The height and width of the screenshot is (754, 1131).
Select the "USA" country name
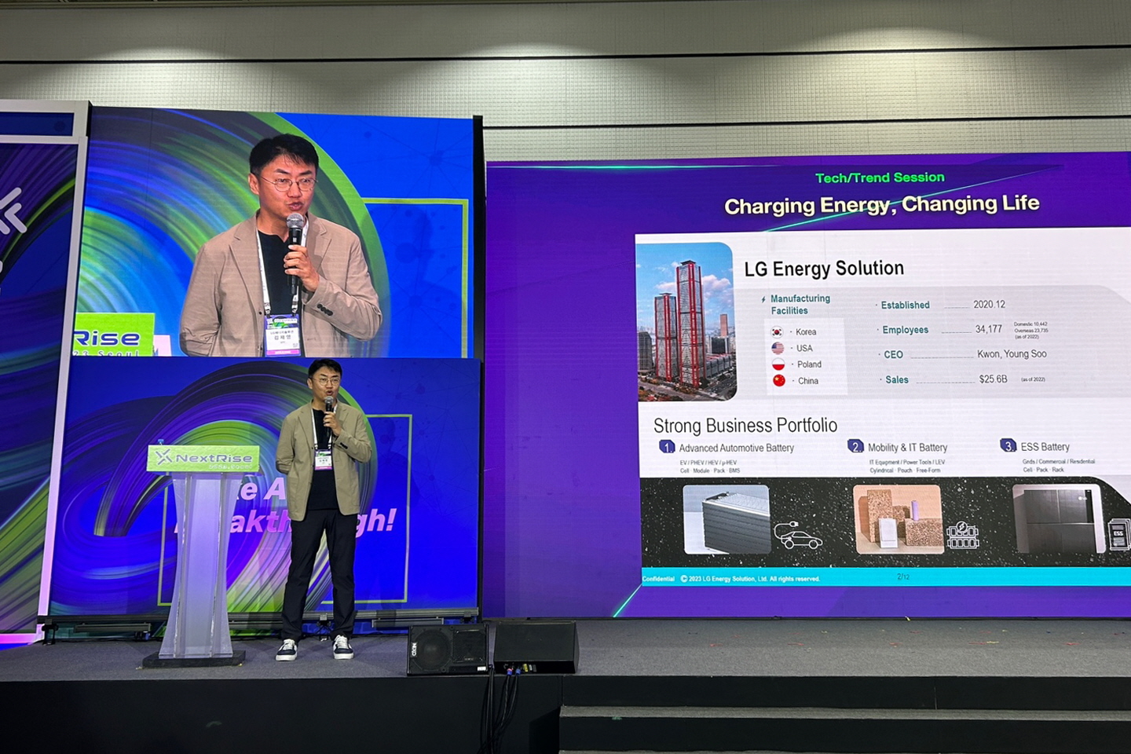tap(804, 349)
